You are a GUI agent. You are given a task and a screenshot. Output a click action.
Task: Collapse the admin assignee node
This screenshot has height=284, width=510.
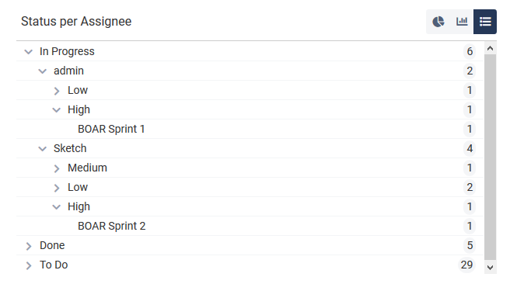tap(43, 71)
